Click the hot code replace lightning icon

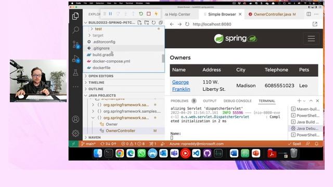[156, 14]
